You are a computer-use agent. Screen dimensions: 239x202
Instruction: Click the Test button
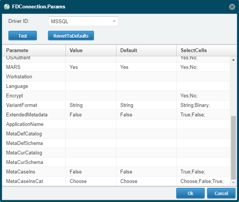(22, 36)
